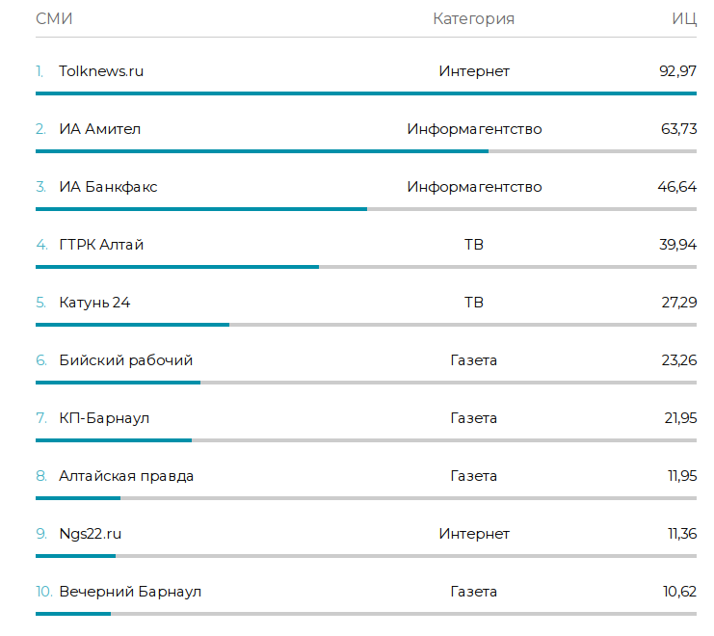This screenshot has height=636, width=714.
Task: Open the Tolknews.ru entry
Action: [x=101, y=71]
